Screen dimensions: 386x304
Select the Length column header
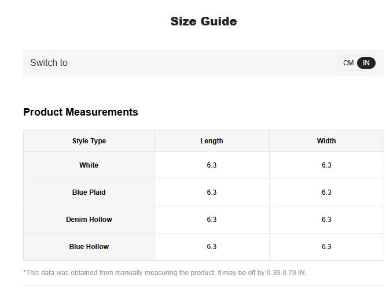(x=212, y=141)
